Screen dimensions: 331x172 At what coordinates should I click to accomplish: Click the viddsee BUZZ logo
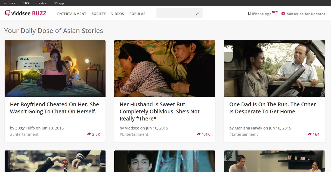(x=25, y=13)
